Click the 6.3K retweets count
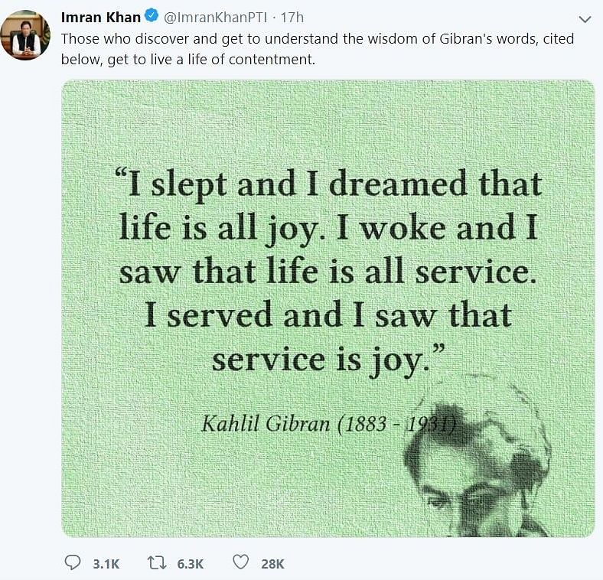 191,564
